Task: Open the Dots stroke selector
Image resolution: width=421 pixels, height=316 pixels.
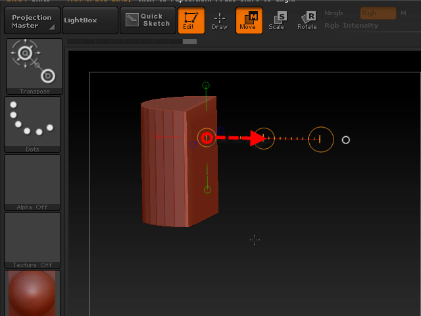Action: (32, 124)
